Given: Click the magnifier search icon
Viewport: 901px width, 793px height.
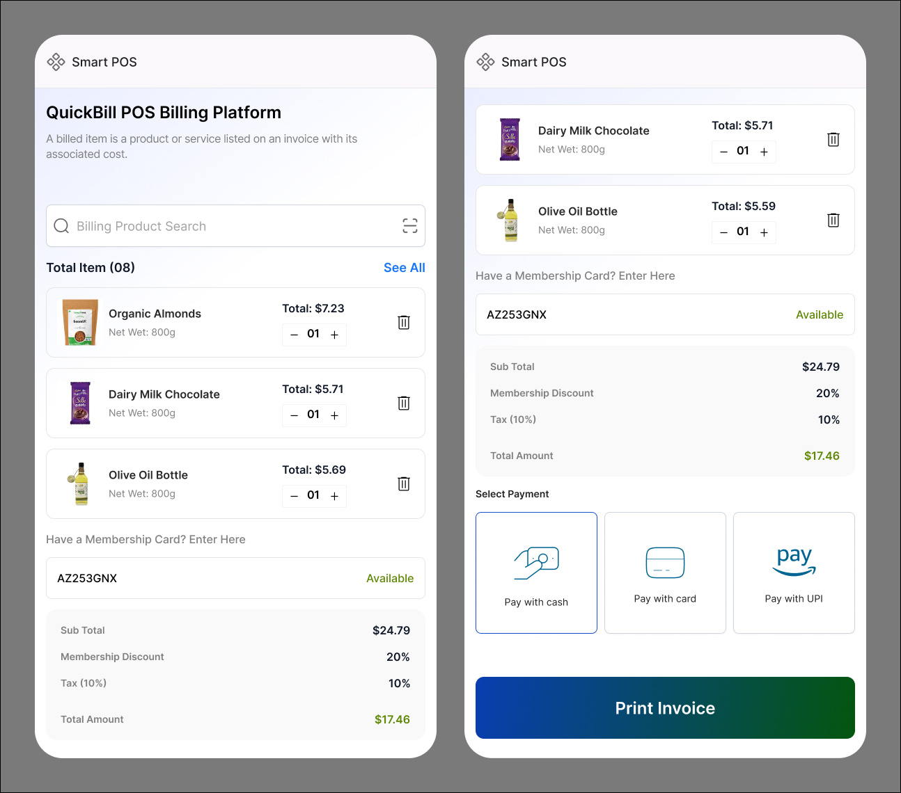Looking at the screenshot, I should click(x=61, y=226).
